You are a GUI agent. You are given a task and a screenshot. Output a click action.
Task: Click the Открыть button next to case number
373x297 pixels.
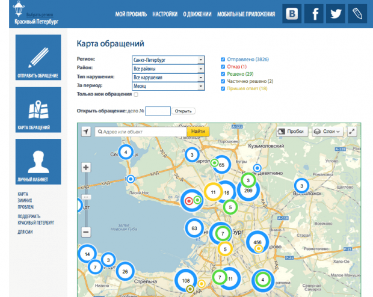coord(184,111)
